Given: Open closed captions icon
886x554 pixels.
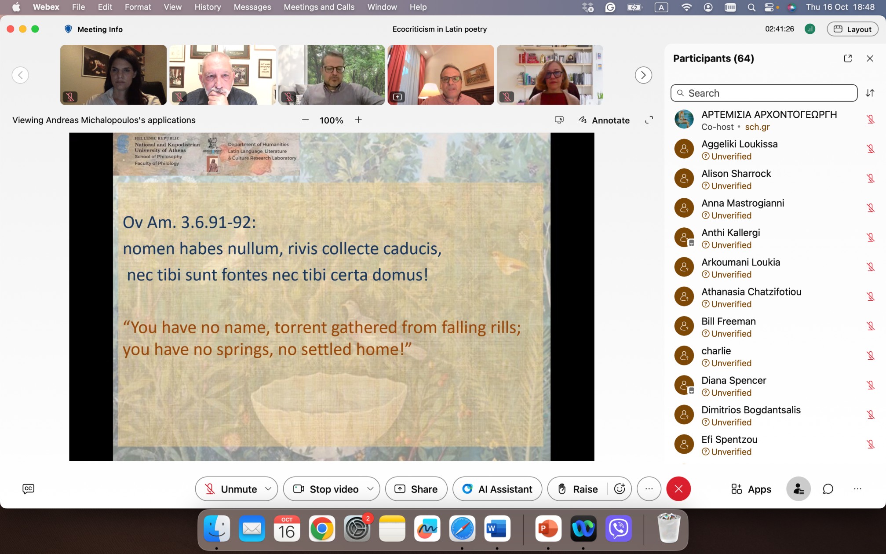Looking at the screenshot, I should (28, 489).
